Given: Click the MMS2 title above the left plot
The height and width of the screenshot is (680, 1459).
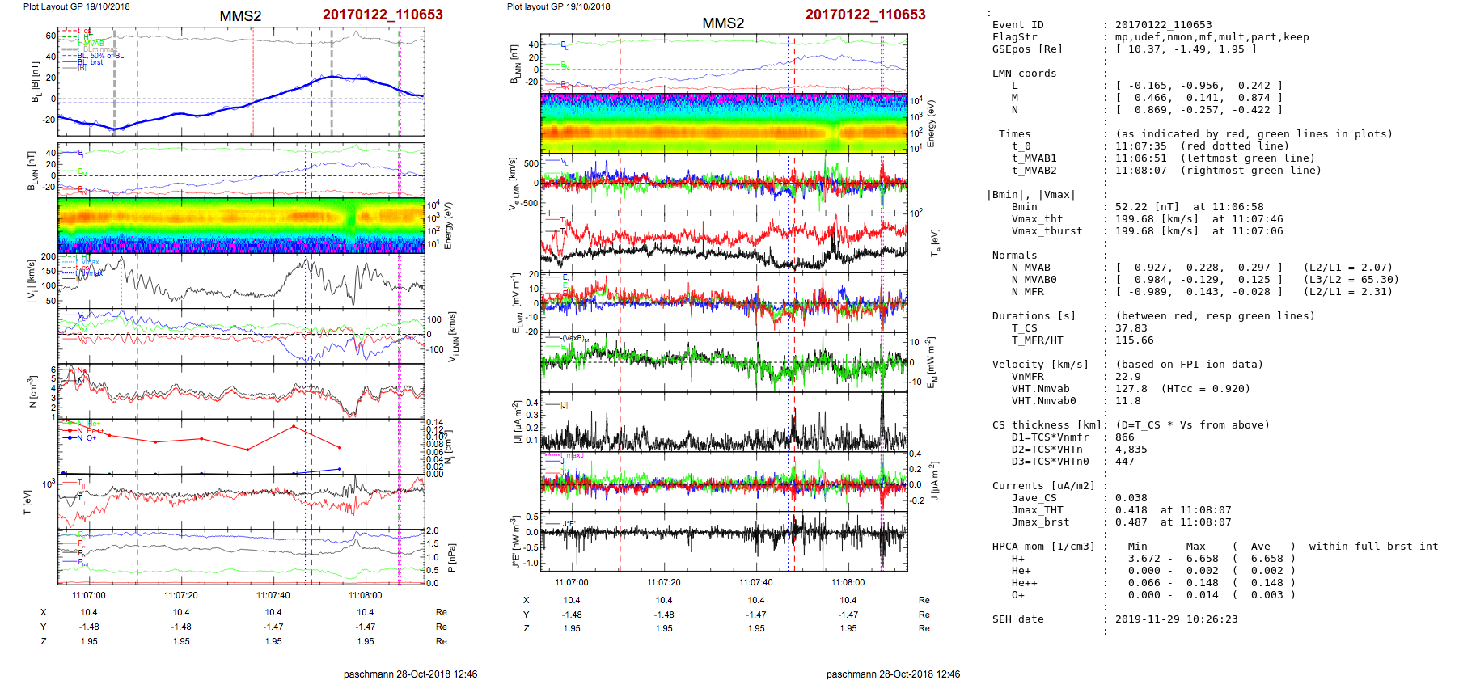Looking at the screenshot, I should pos(240,16).
